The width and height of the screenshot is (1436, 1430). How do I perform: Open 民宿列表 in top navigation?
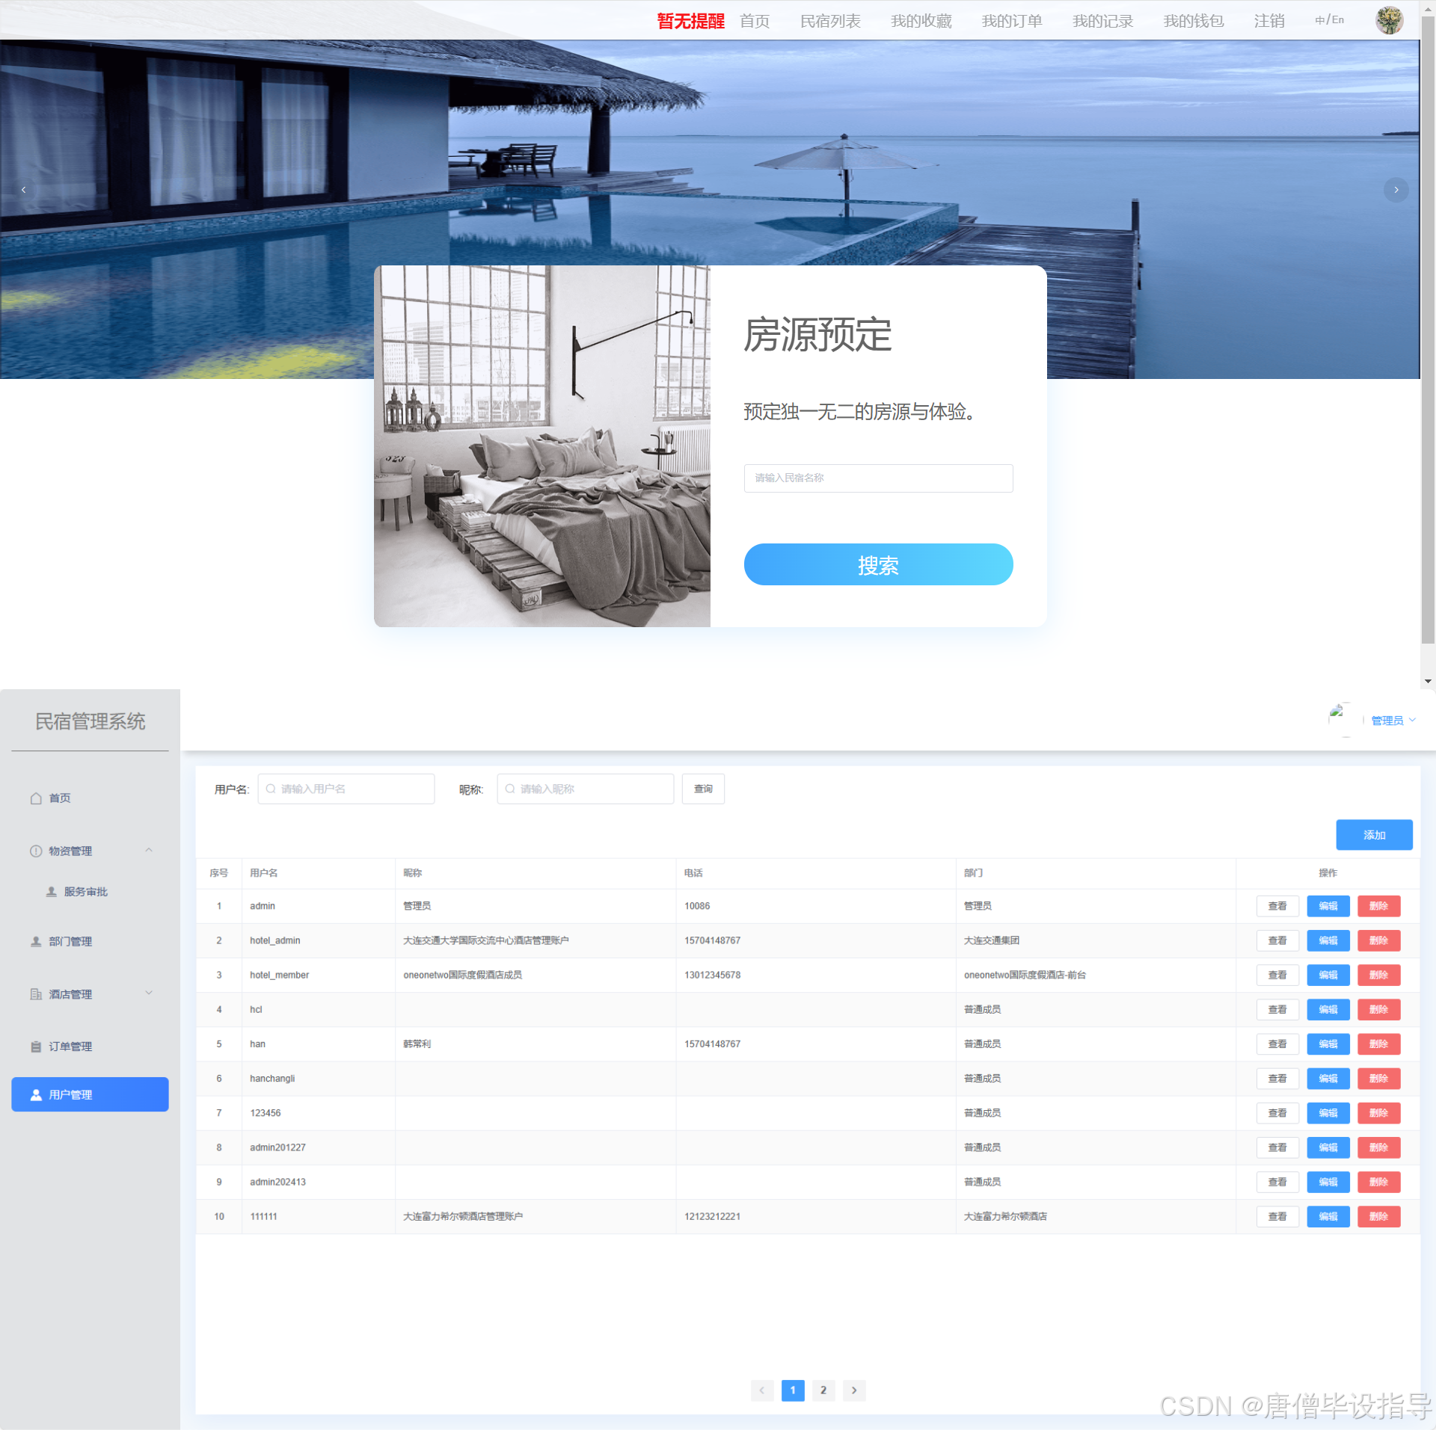[830, 21]
